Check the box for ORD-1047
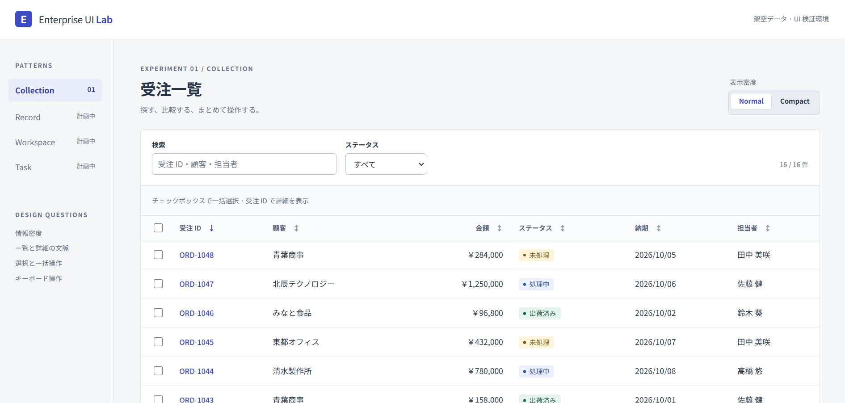The height and width of the screenshot is (403, 845). pyautogui.click(x=158, y=284)
